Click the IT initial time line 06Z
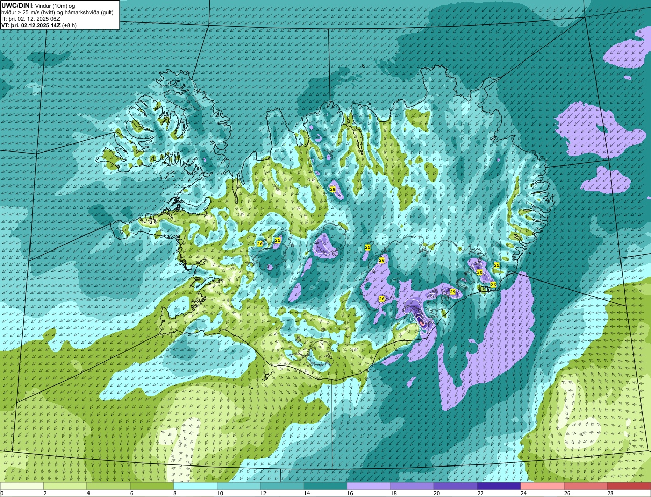Screen dimensions: 651x497 31,19
